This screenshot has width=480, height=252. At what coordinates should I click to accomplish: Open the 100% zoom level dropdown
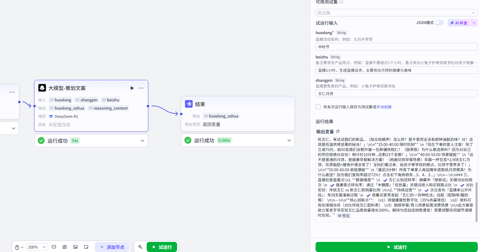coord(37,247)
